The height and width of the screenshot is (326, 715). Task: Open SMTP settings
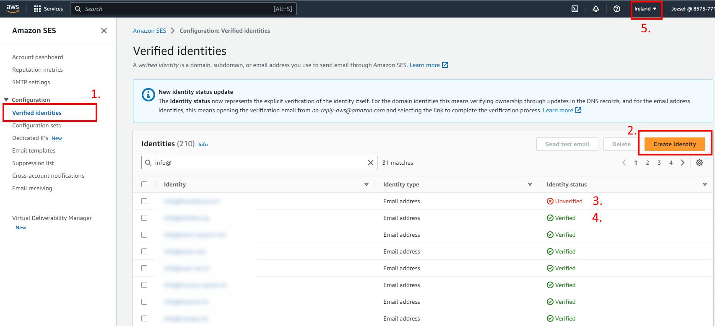click(31, 82)
